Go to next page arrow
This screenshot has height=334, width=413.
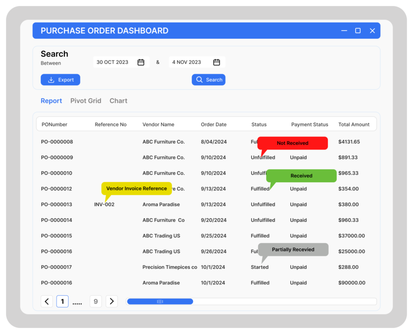click(112, 301)
